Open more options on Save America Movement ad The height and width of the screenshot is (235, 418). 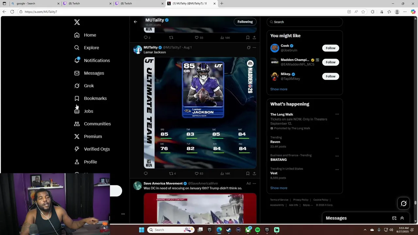click(254, 183)
